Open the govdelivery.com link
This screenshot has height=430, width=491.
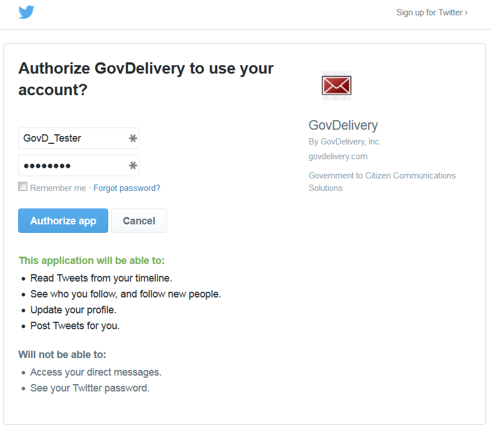(x=338, y=156)
